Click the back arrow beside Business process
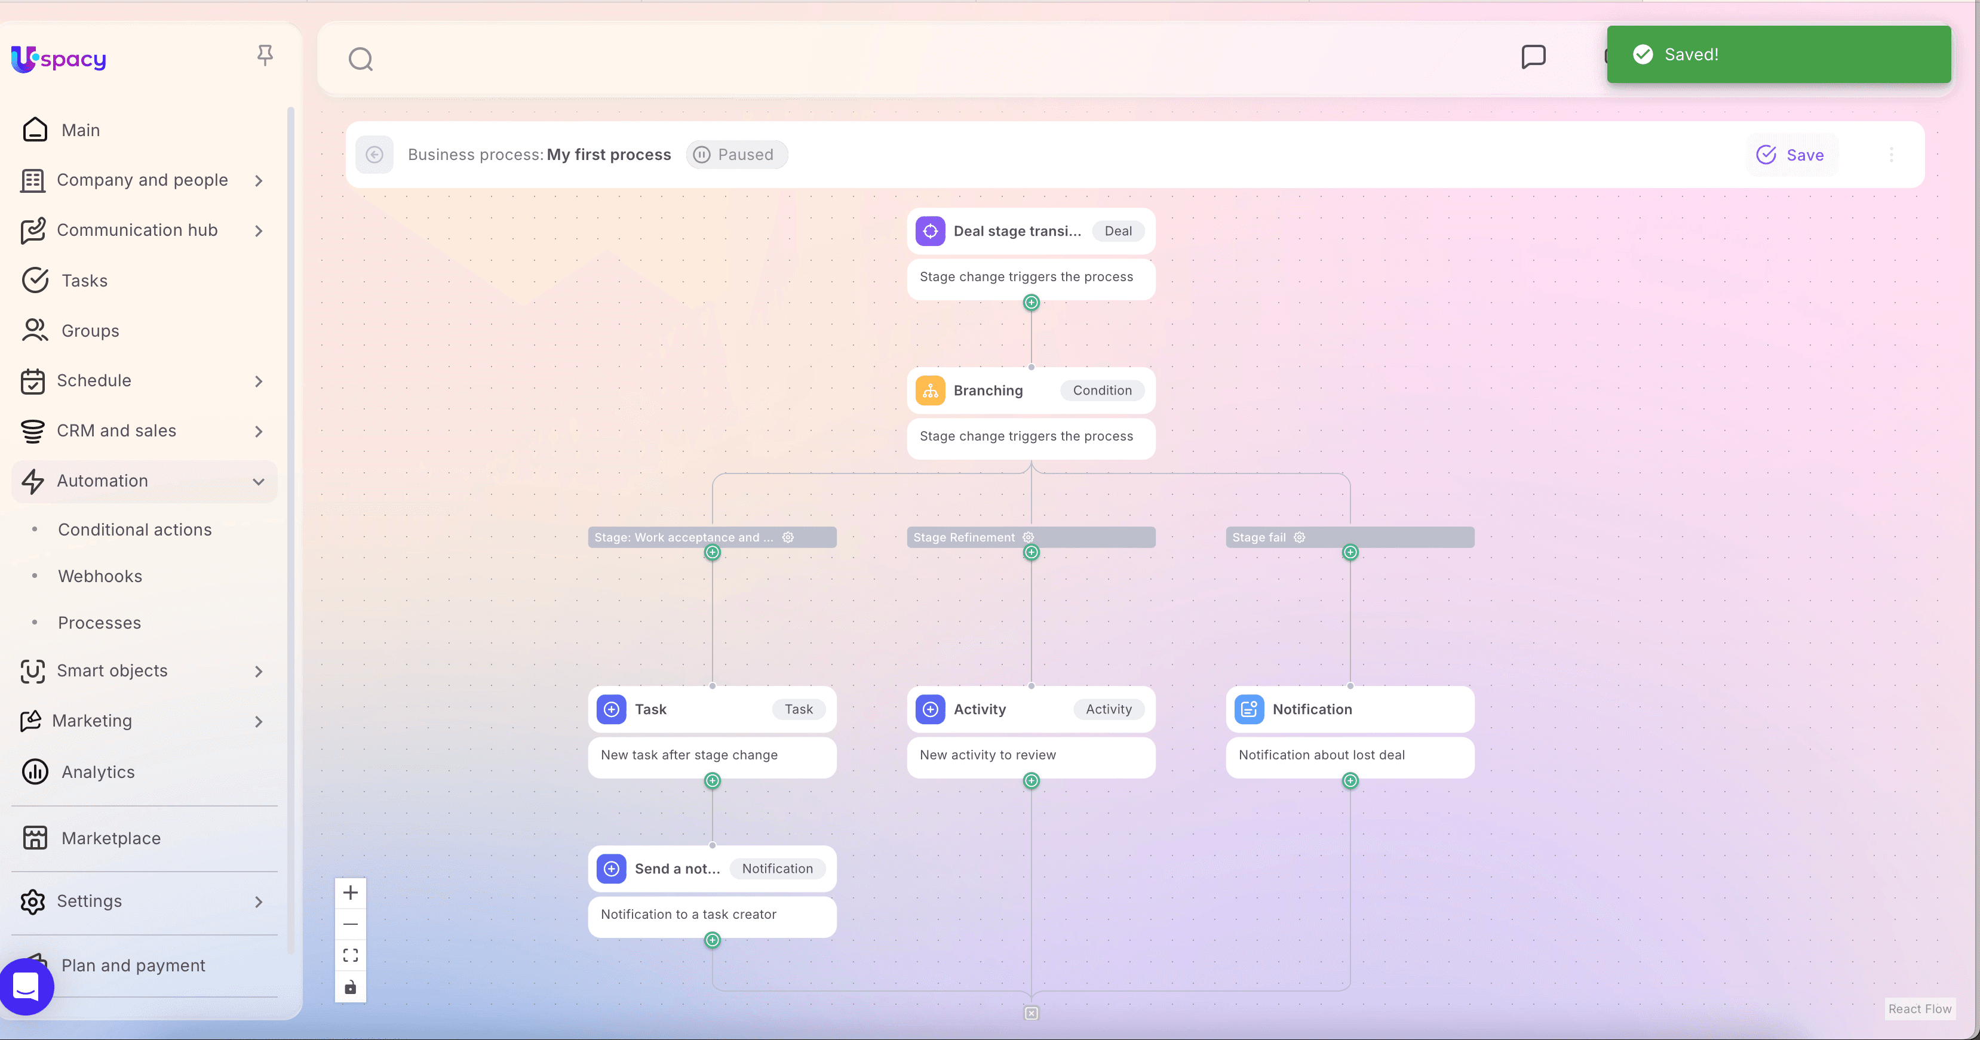The height and width of the screenshot is (1040, 1980). [x=374, y=155]
